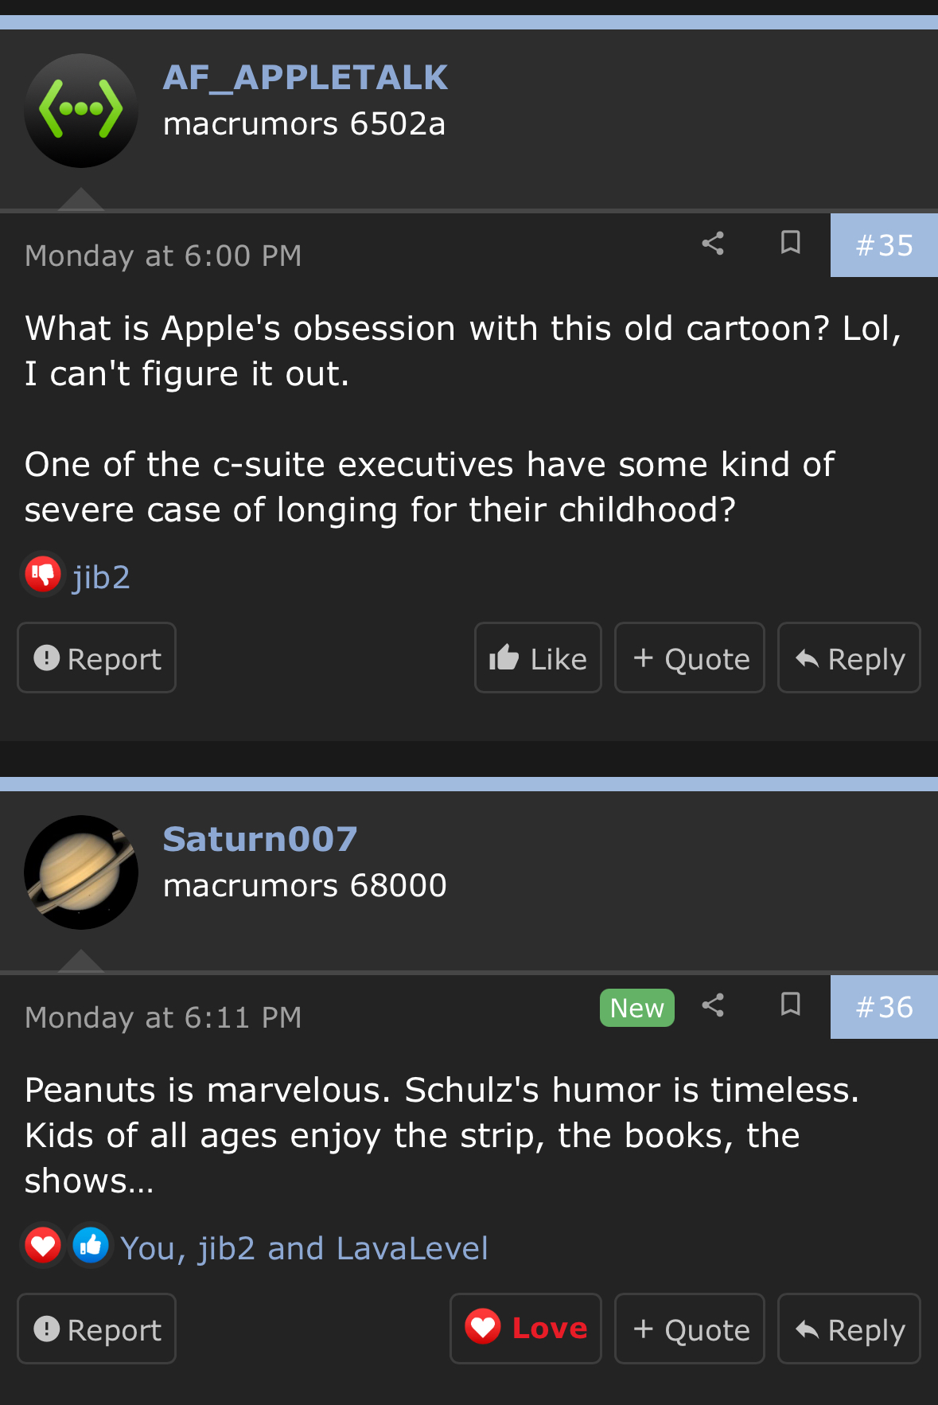Like AF_APPLETALK's post
The height and width of the screenshot is (1405, 938).
coord(538,658)
